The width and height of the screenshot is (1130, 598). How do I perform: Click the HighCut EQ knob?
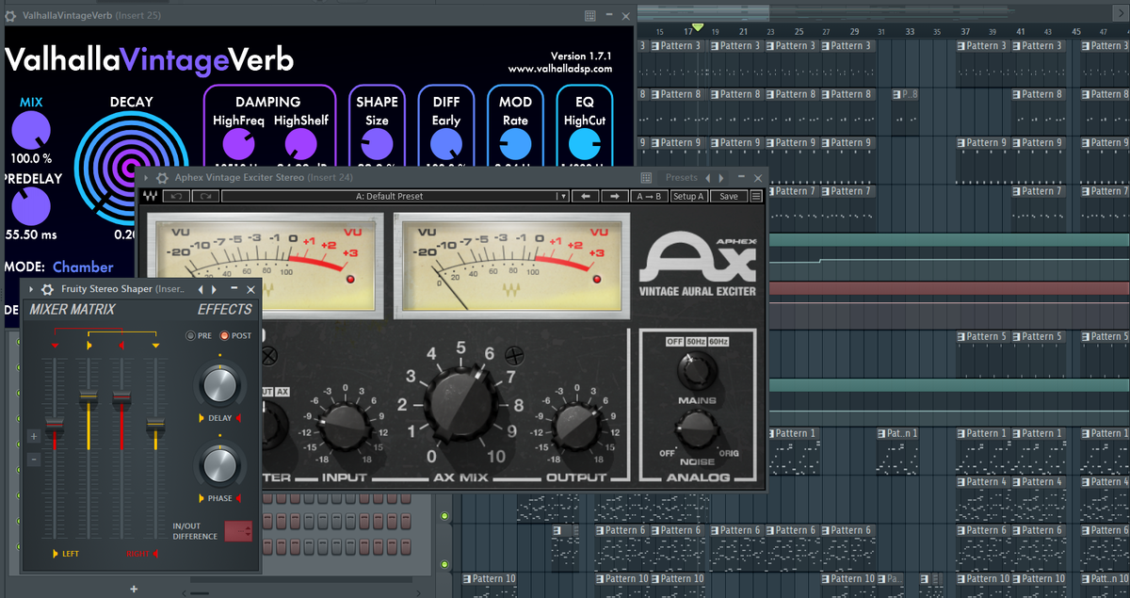(584, 144)
